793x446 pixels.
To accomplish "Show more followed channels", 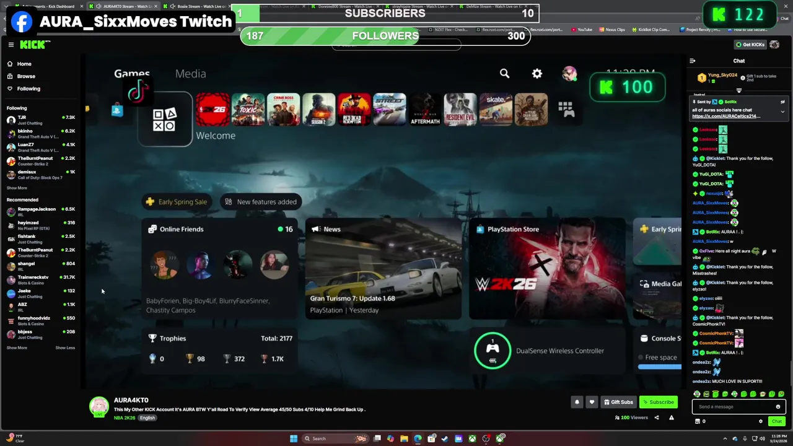I will (17, 188).
